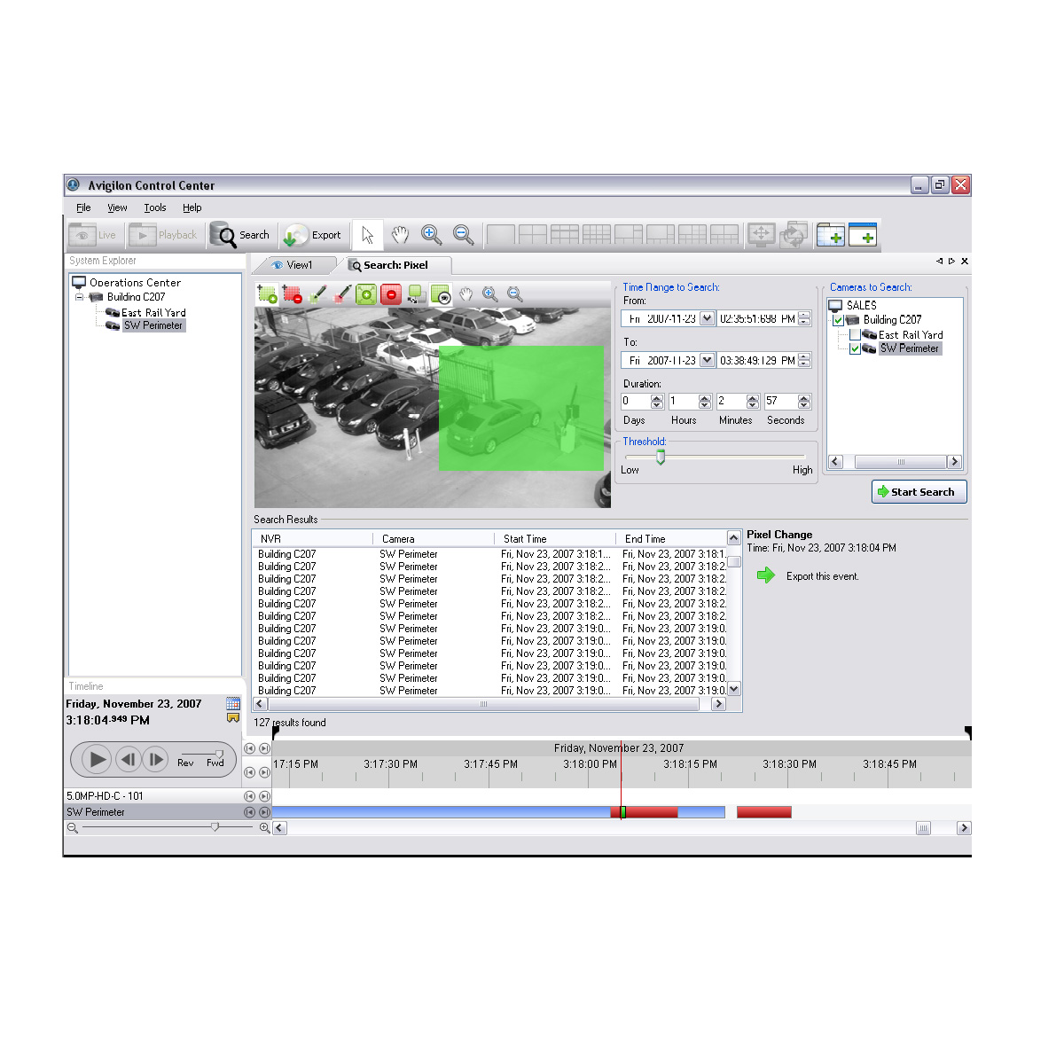
Task: Select the hand pan tool in main toolbar
Action: pyautogui.click(x=400, y=235)
